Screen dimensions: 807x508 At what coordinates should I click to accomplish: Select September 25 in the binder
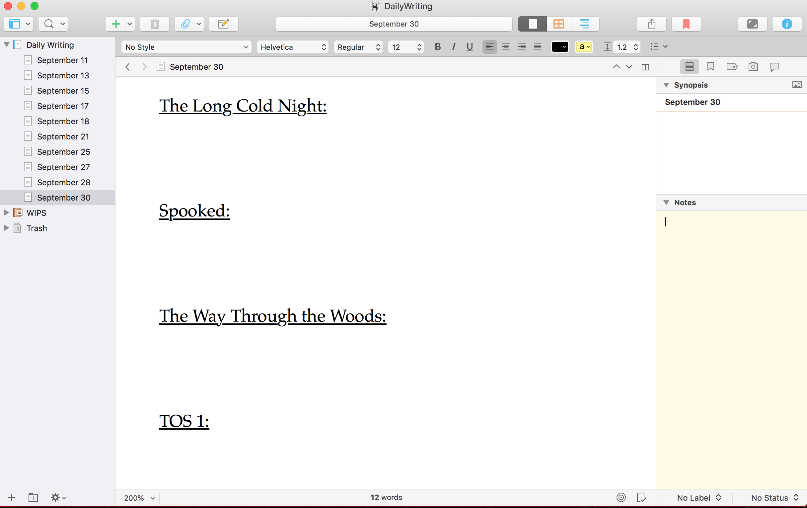(63, 151)
